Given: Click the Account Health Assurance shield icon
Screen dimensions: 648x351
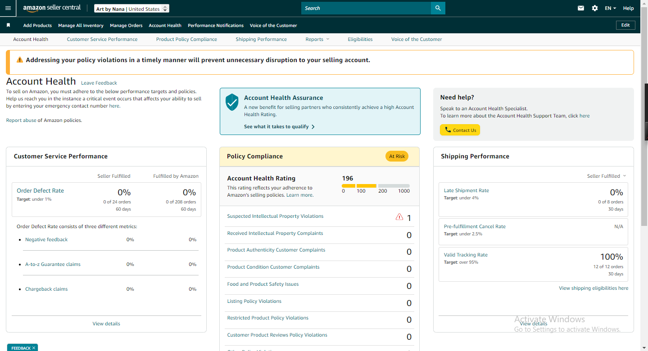Looking at the screenshot, I should click(x=232, y=102).
